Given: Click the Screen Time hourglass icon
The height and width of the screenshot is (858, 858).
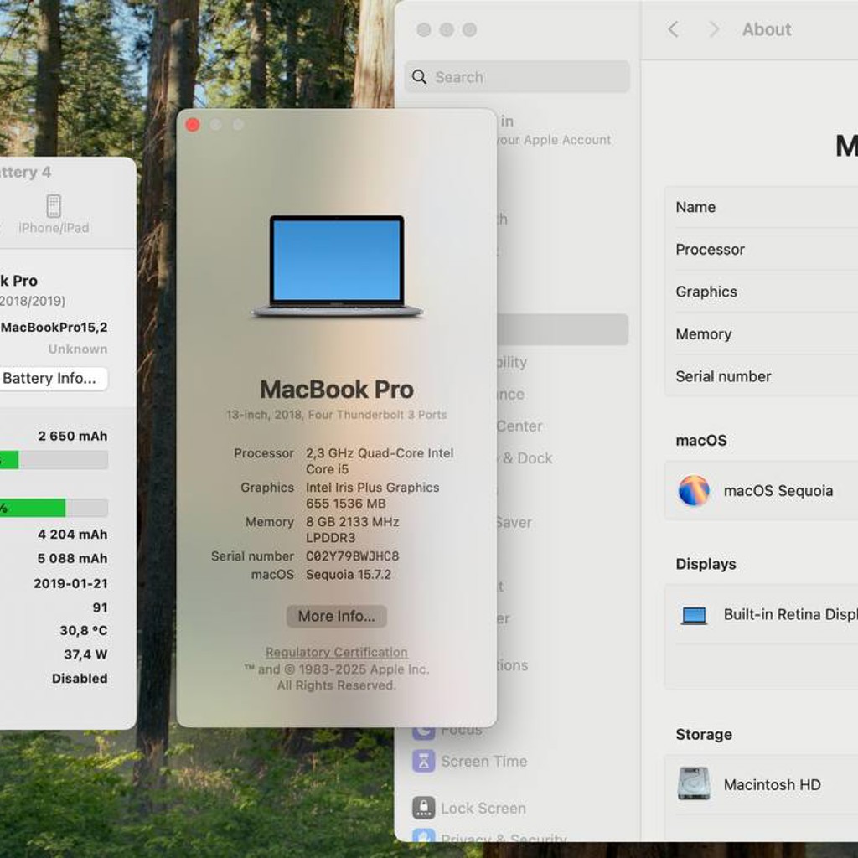Looking at the screenshot, I should click(423, 761).
